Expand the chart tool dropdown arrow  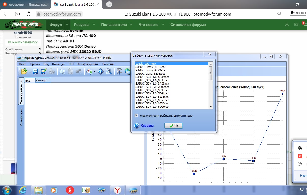[x=95, y=72]
